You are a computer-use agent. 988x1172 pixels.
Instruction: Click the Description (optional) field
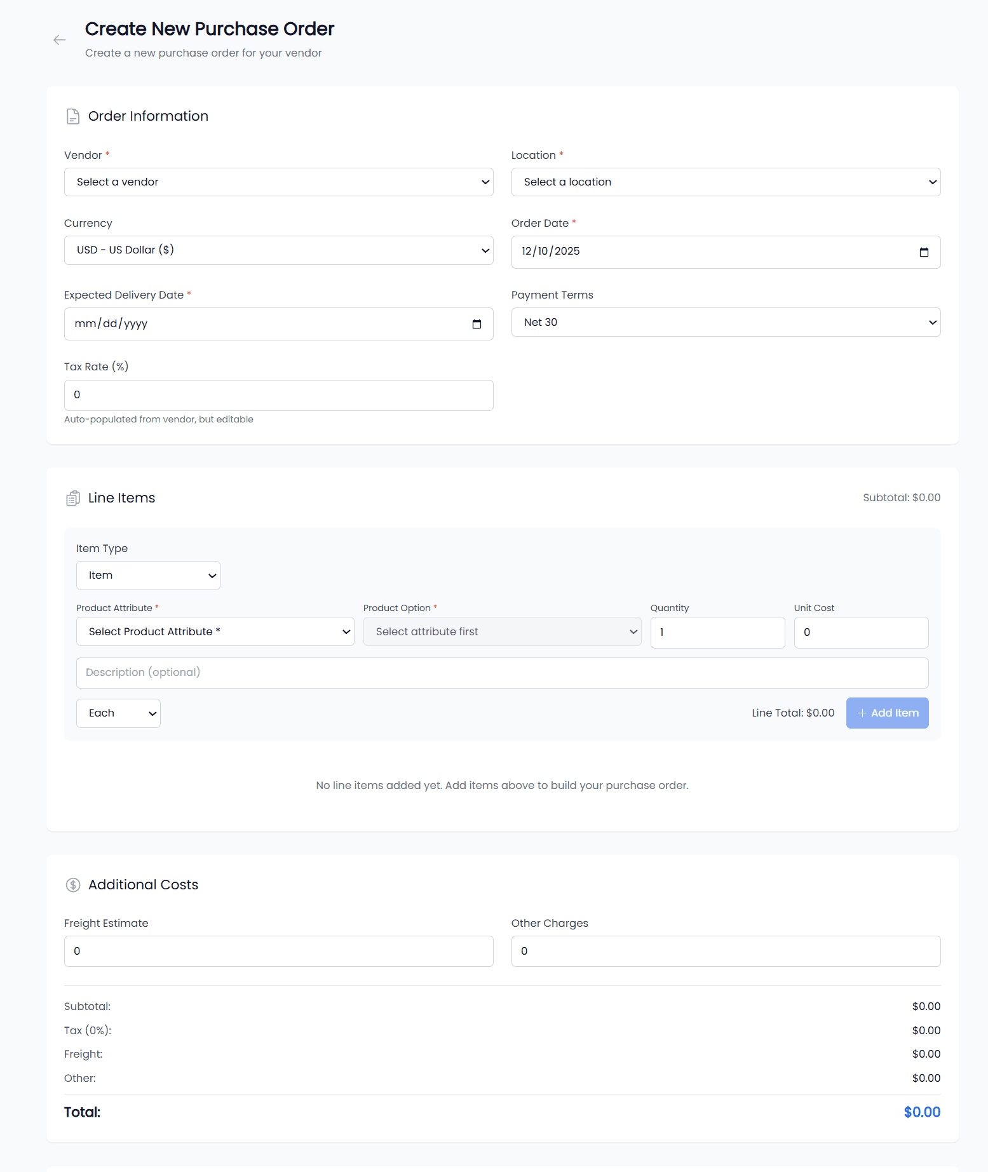click(503, 673)
